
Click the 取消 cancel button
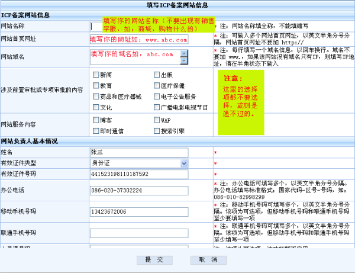click(204, 260)
